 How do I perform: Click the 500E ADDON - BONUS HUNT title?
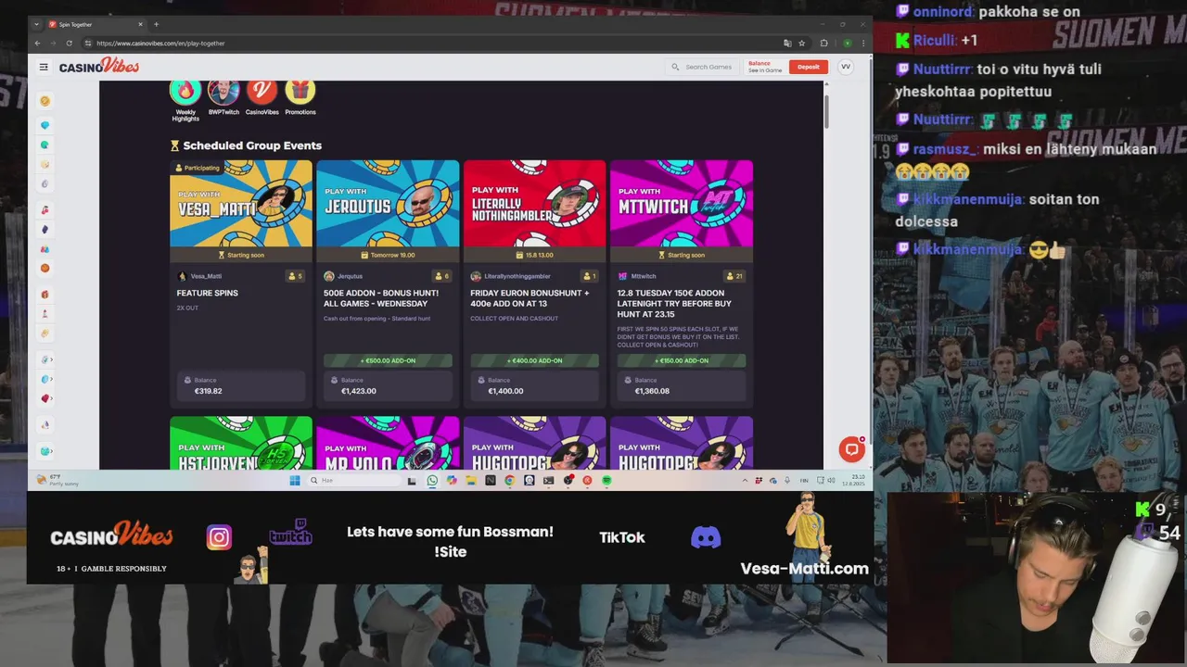381,298
